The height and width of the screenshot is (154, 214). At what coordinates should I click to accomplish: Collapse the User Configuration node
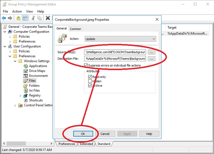coord(5,47)
